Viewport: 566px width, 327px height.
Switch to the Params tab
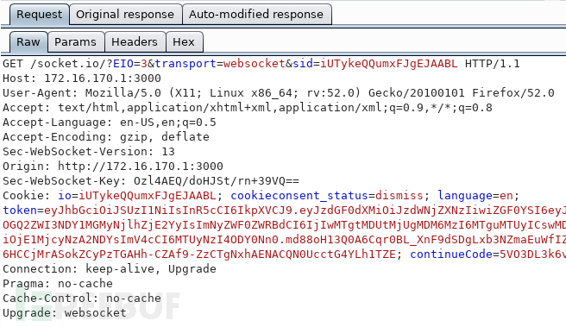[75, 42]
